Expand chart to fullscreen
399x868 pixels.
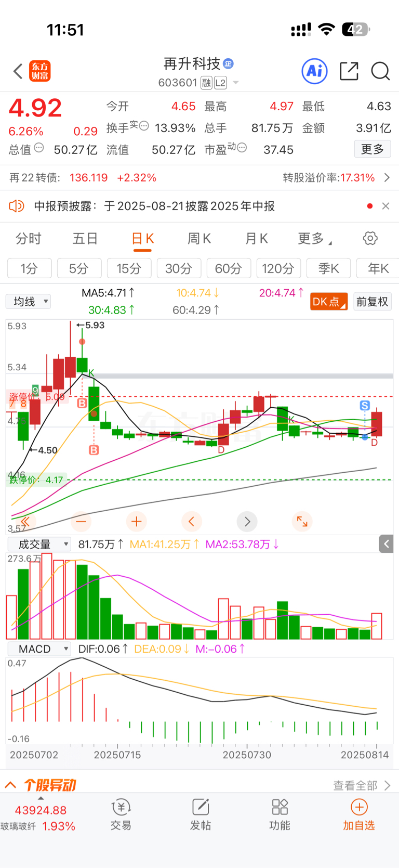pos(302,521)
